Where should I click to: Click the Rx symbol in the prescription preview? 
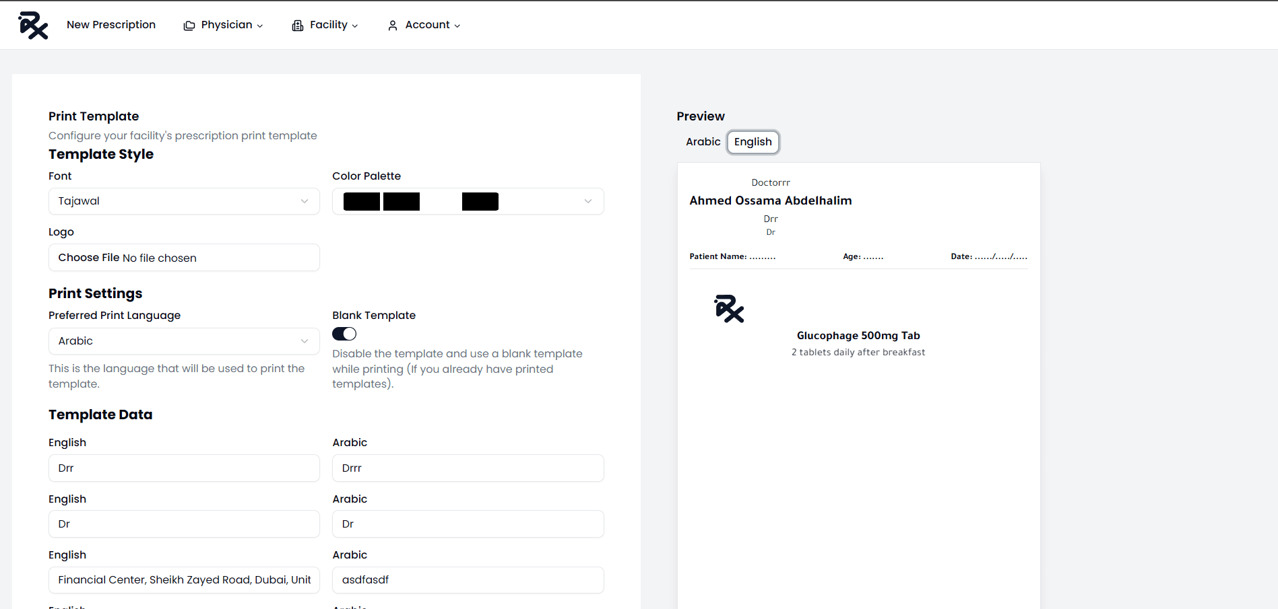pyautogui.click(x=729, y=309)
